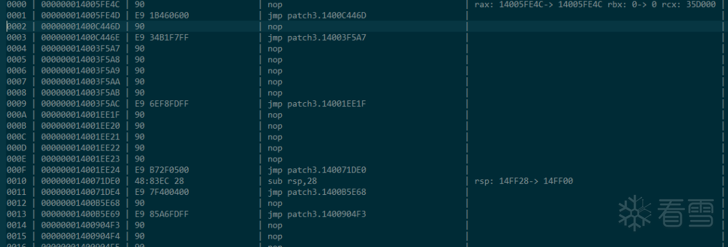Click the jmp patch3.14003F5A7 disassembly
Screen dimensions: 728x247
click(317, 38)
